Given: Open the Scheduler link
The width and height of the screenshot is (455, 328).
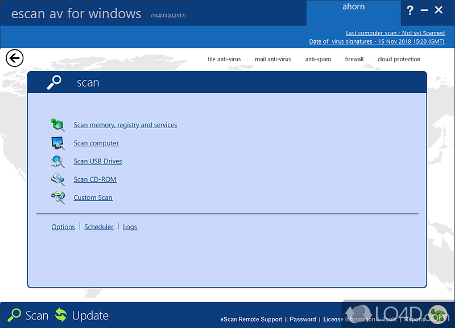Looking at the screenshot, I should [99, 226].
